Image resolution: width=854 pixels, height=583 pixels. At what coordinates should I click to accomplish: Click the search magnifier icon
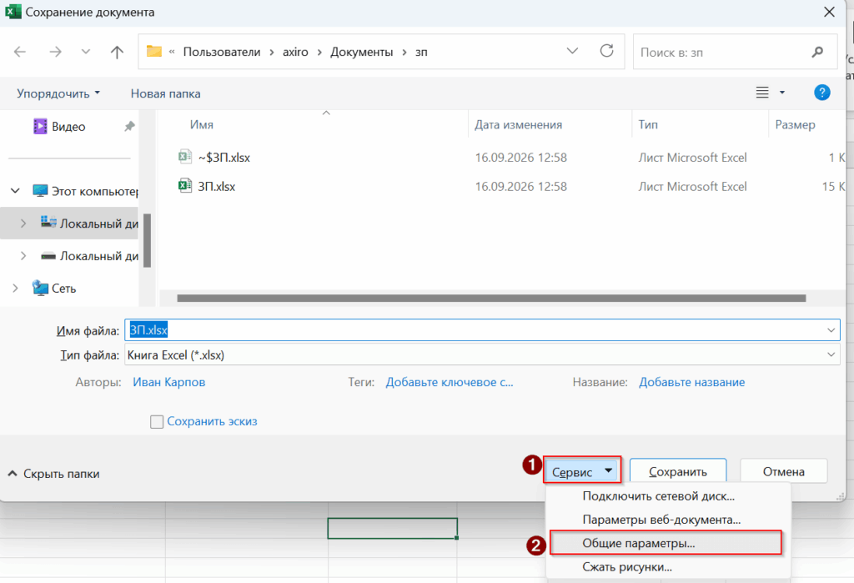click(817, 52)
